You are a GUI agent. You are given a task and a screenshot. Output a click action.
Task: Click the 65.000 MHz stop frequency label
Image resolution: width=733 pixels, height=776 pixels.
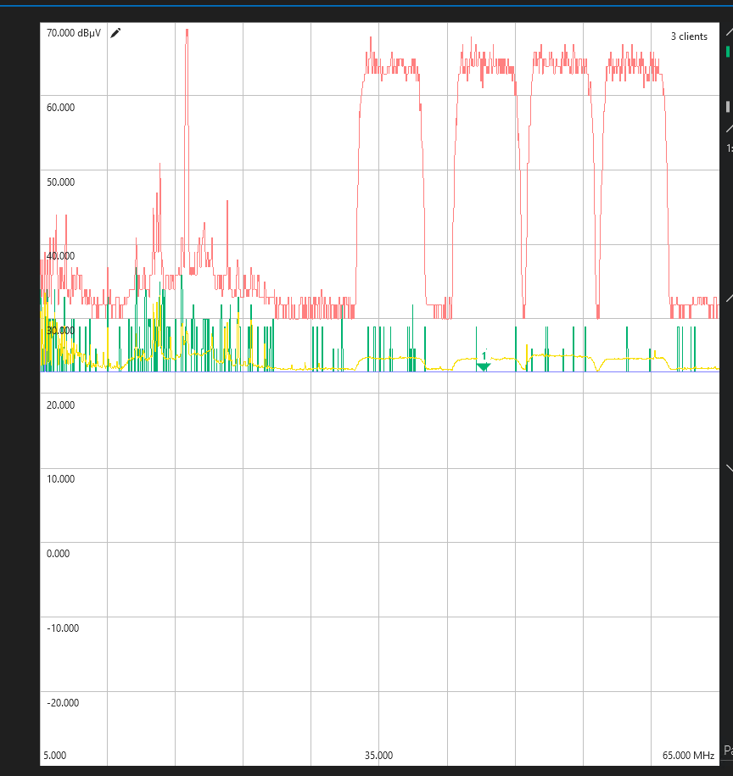[688, 755]
